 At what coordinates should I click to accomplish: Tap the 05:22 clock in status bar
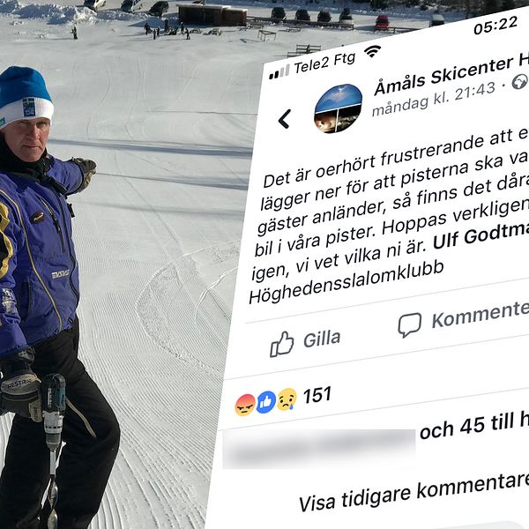[495, 26]
